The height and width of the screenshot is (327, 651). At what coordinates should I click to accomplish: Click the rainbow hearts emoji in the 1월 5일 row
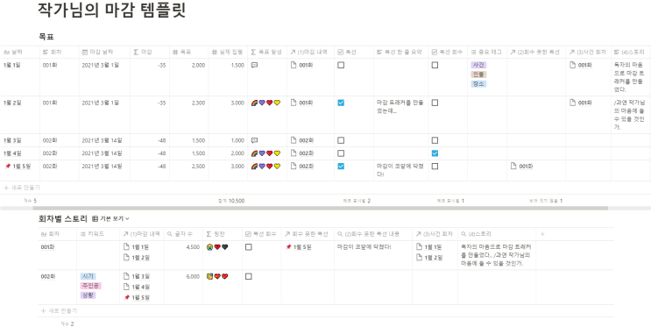pos(265,167)
